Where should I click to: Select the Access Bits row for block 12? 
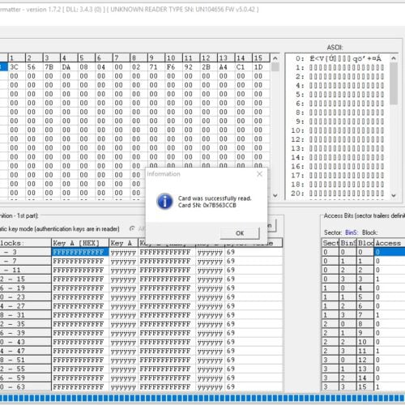pyautogui.click(x=364, y=360)
